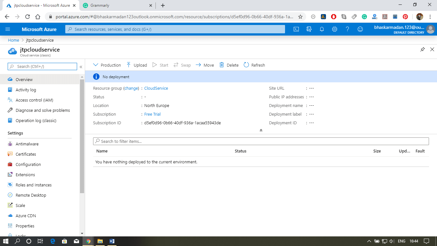Click the No deployment info icon
437x246 pixels.
[x=96, y=77]
